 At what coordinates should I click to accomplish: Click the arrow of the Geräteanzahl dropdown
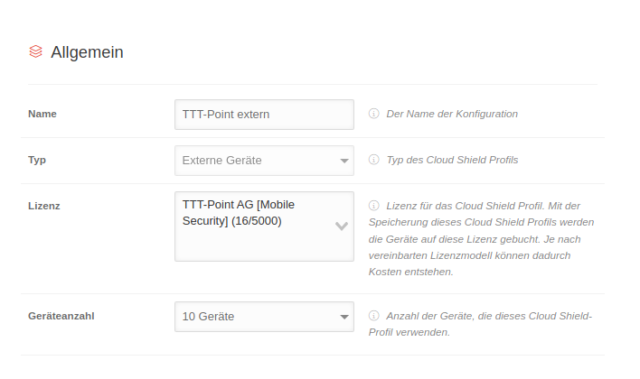pos(344,317)
